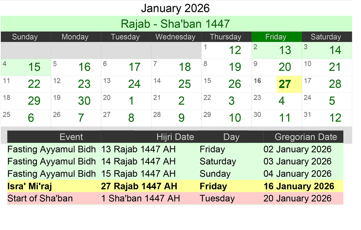Select date 20 under Friday
This screenshot has height=230, width=361.
[285, 67]
